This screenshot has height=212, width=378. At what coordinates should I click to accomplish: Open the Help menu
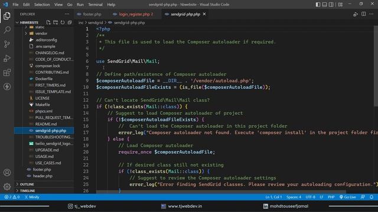pyautogui.click(x=111, y=5)
